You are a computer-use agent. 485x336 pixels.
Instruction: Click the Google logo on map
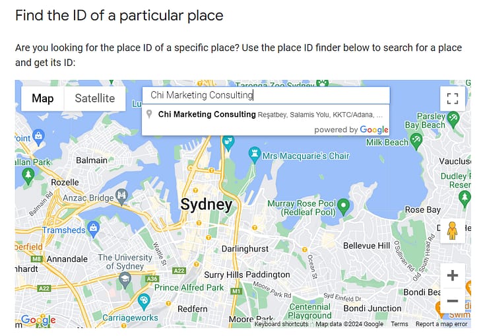[x=39, y=320]
